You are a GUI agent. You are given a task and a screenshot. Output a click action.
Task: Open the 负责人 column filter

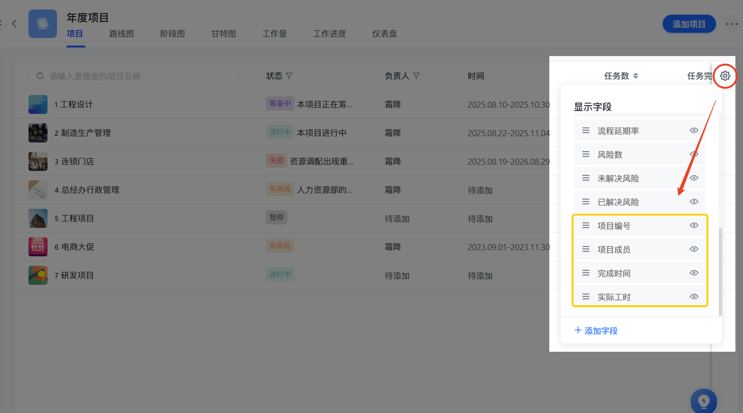tap(416, 76)
